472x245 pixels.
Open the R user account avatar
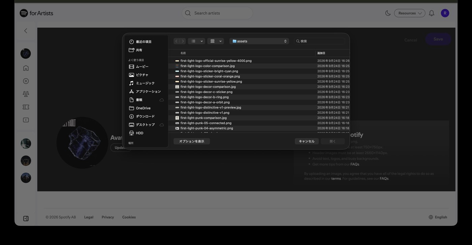tap(445, 13)
